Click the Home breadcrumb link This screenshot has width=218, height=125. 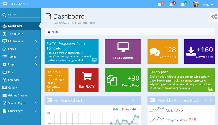pos(56,32)
